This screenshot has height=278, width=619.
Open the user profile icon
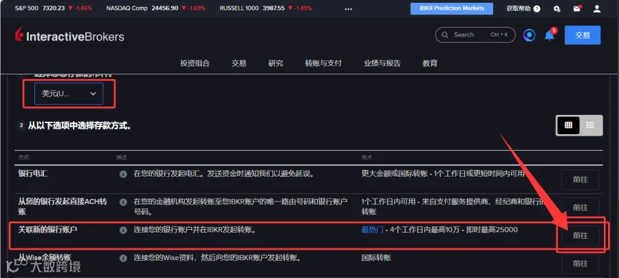596,9
